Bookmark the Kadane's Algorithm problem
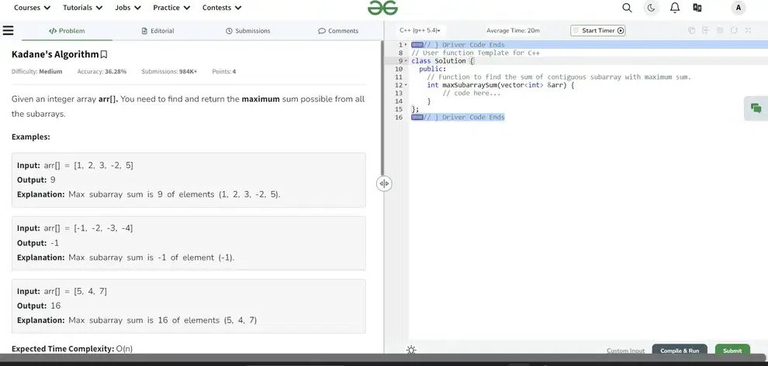The width and height of the screenshot is (768, 366). pos(104,55)
